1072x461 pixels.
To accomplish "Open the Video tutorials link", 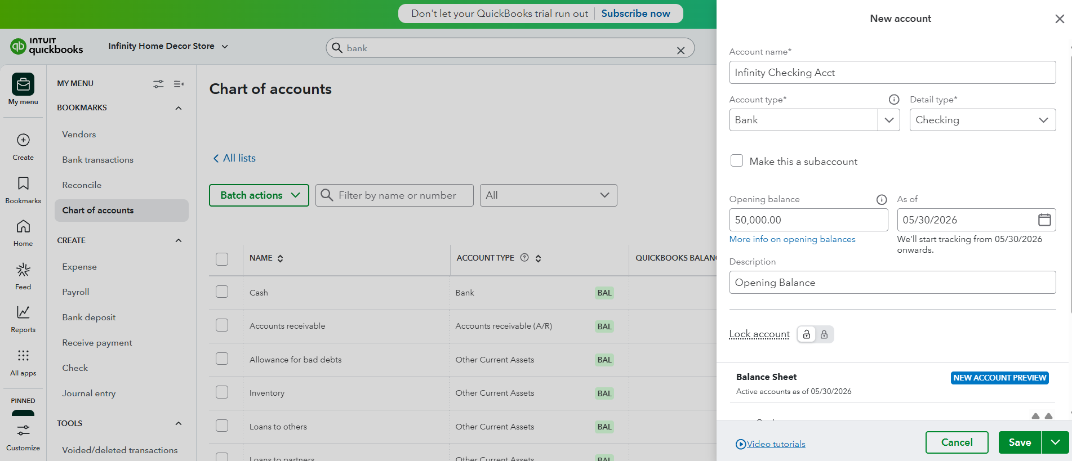I will 776,444.
